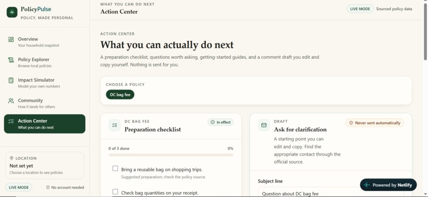Click the check-circle icon in the In effect badge
The width and height of the screenshot is (428, 197).
[212, 122]
